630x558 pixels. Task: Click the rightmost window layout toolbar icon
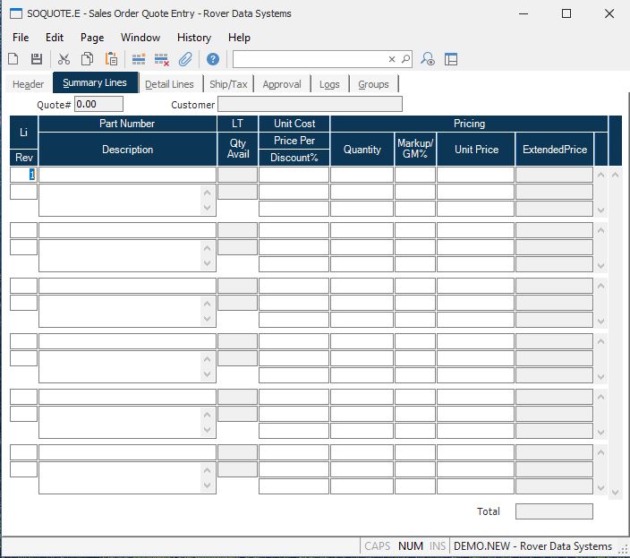click(x=451, y=59)
